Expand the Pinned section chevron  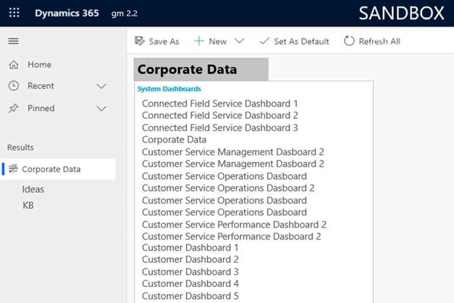(x=101, y=109)
